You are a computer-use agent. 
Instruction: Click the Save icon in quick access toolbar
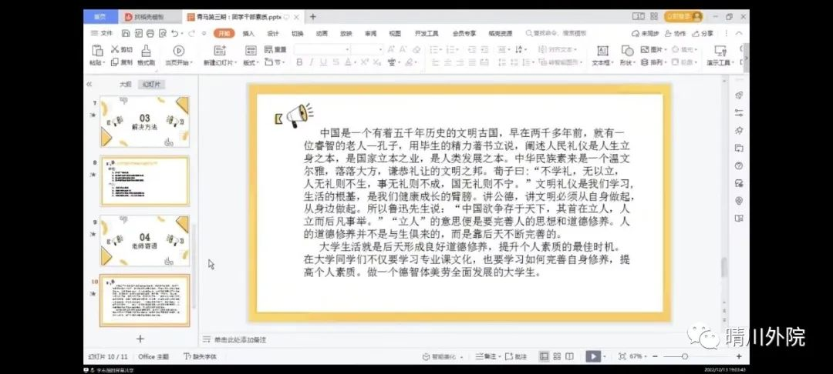[x=126, y=33]
